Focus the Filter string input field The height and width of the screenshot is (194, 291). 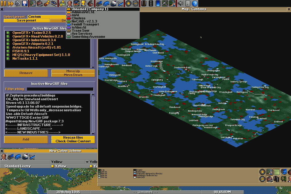coord(60,89)
